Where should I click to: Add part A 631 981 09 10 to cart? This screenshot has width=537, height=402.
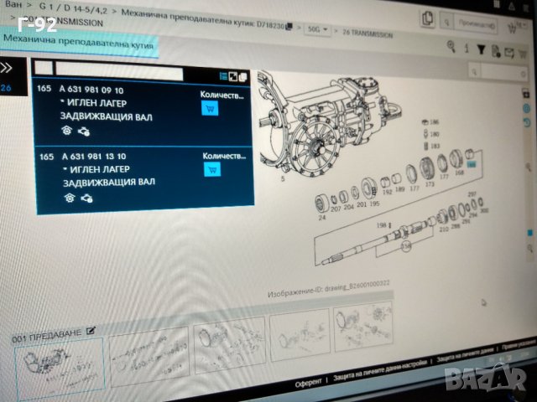pyautogui.click(x=210, y=109)
